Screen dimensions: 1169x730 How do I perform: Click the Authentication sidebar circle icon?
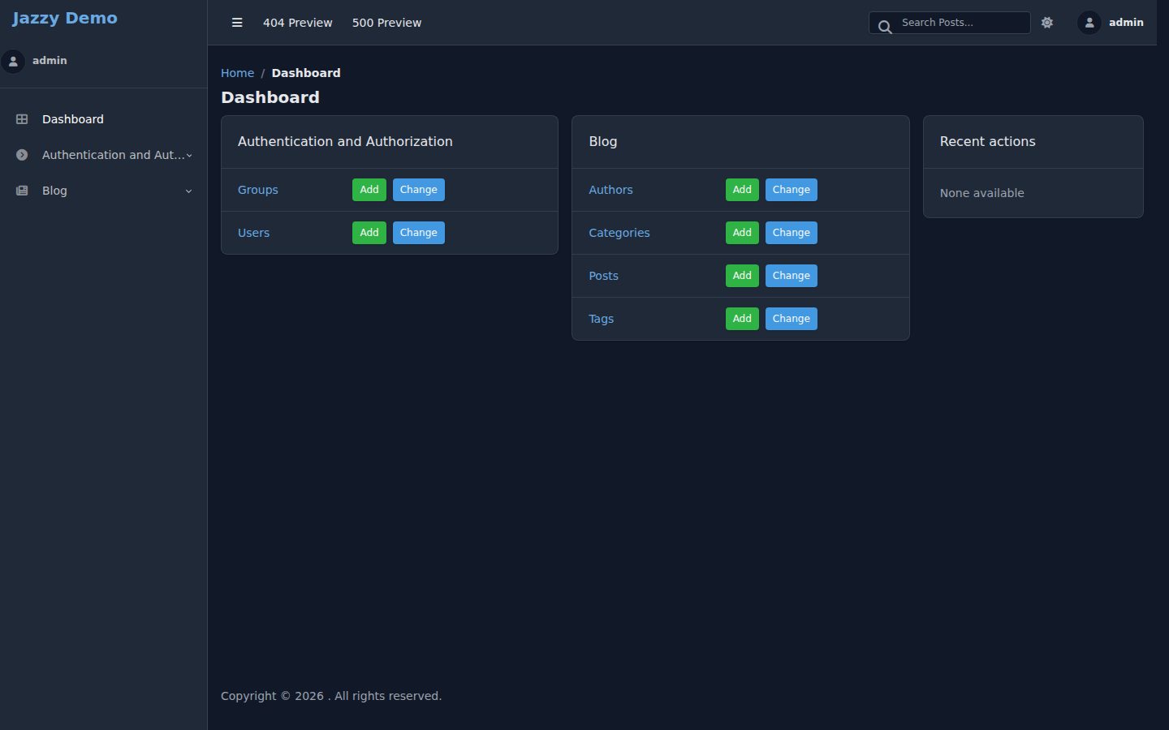tap(22, 155)
